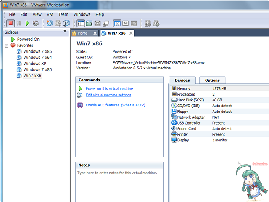The image size is (269, 202).
Task: Toggle the Show sidebar toolbar icon
Action: pyautogui.click(x=81, y=24)
